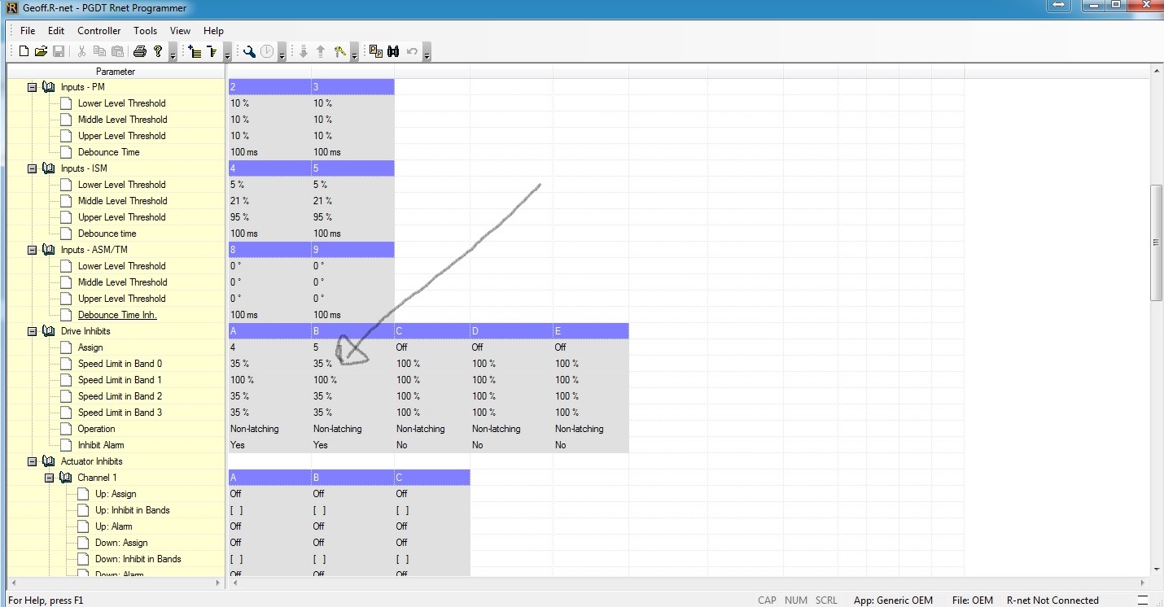Click the Expand all tree icon
Image resolution: width=1164 pixels, height=607 pixels.
[x=195, y=51]
